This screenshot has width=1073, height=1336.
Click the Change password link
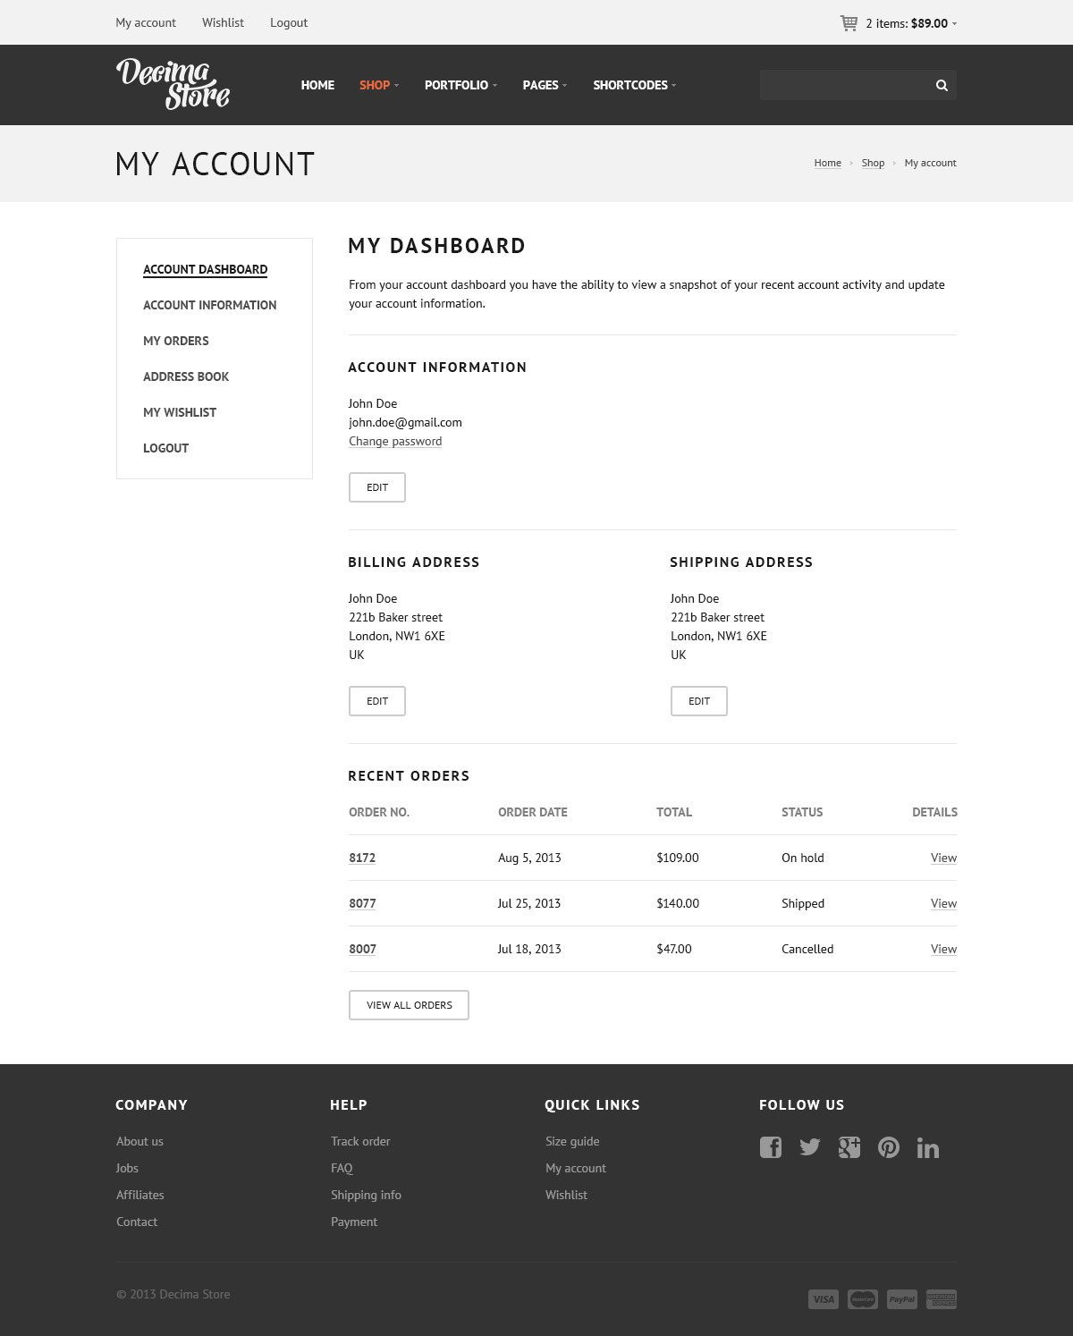[395, 441]
